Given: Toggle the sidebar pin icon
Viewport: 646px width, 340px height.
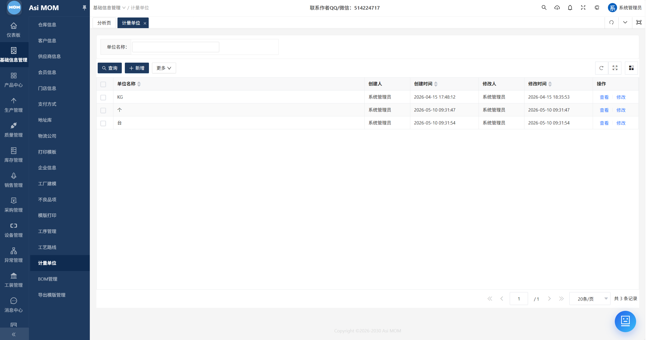Looking at the screenshot, I should [x=84, y=8].
